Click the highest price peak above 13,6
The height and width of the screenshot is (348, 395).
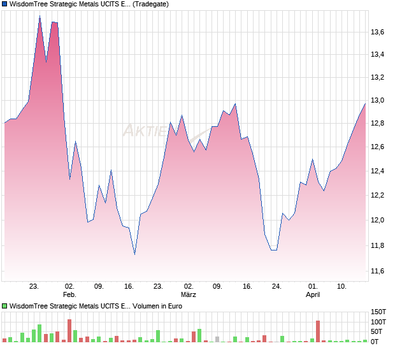coord(39,16)
